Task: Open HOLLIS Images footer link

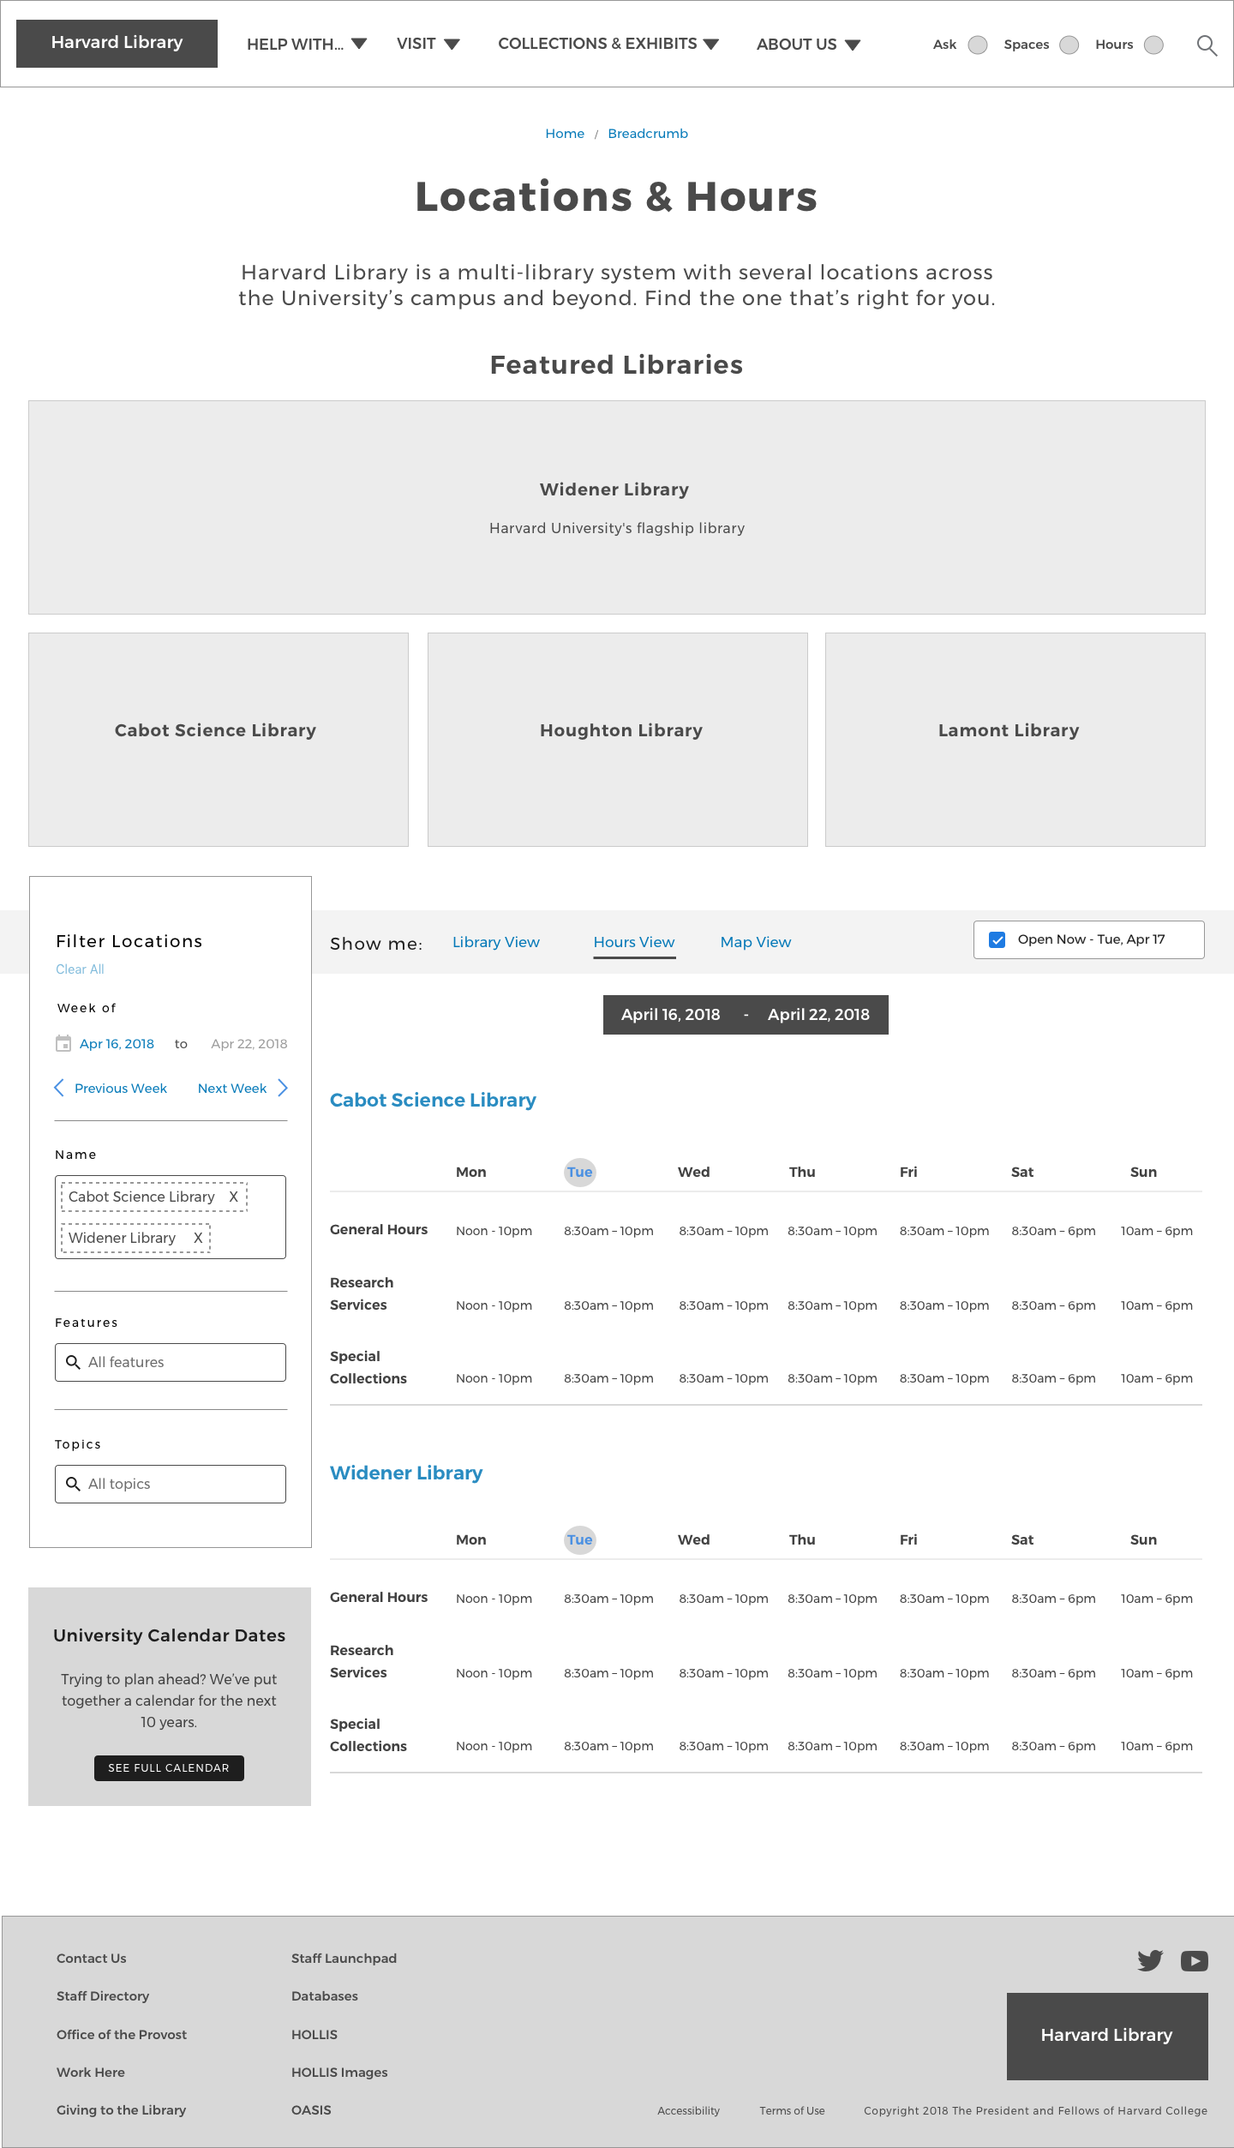Action: pos(339,2073)
